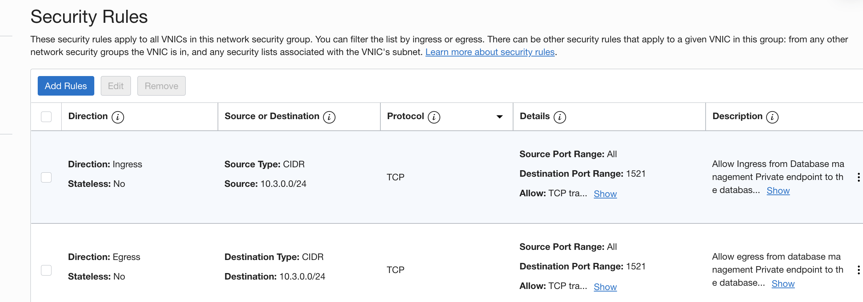
Task: Click the Source or Destination column header
Action: coord(272,116)
